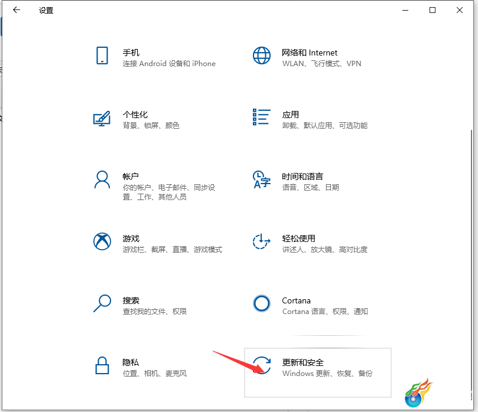Image resolution: width=478 pixels, height=412 pixels.
Task: Open the Xbox 游戏 icon
Action: point(102,241)
